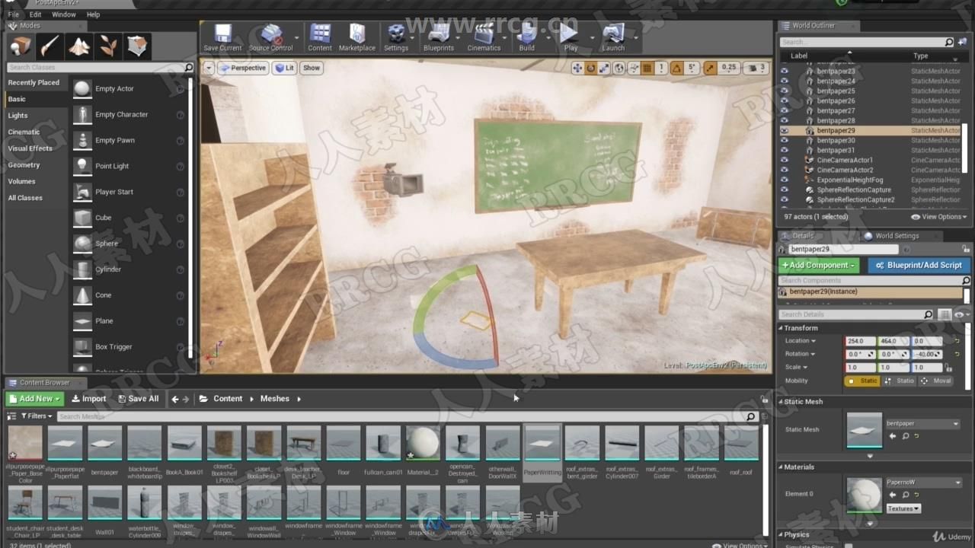Open View Options in World Outliner

(x=941, y=217)
